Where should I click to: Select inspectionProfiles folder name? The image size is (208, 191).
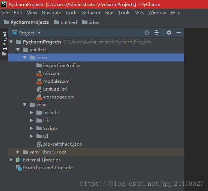62,66
